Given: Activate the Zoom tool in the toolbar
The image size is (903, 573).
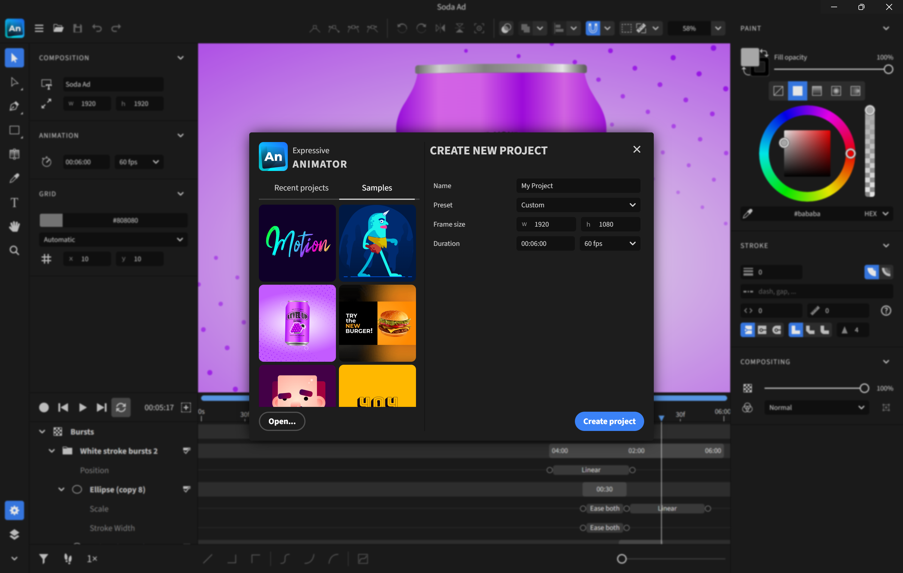Looking at the screenshot, I should click(14, 250).
